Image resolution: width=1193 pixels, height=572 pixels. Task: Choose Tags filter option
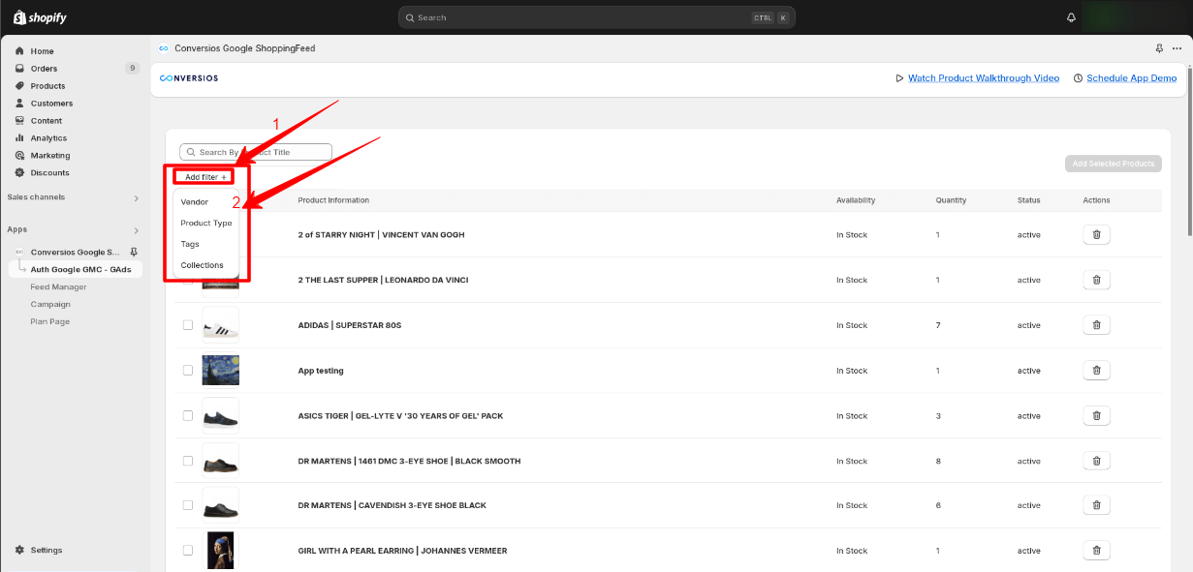pos(190,244)
